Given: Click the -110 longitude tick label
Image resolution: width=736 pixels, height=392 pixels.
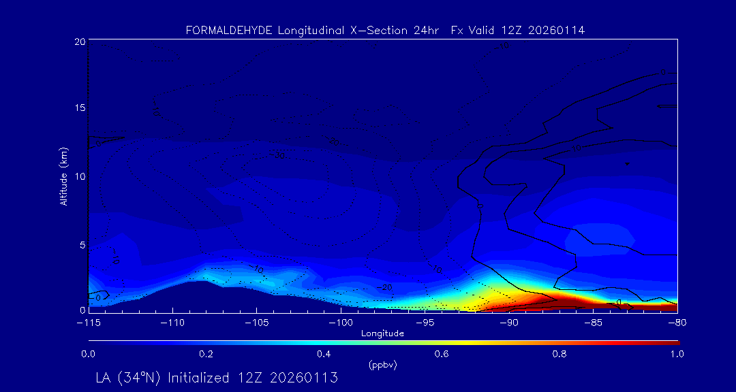Looking at the screenshot, I should coord(172,323).
